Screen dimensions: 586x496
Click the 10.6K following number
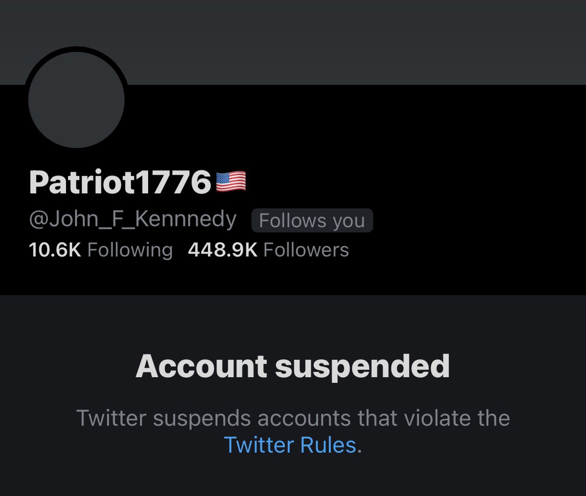click(x=55, y=250)
